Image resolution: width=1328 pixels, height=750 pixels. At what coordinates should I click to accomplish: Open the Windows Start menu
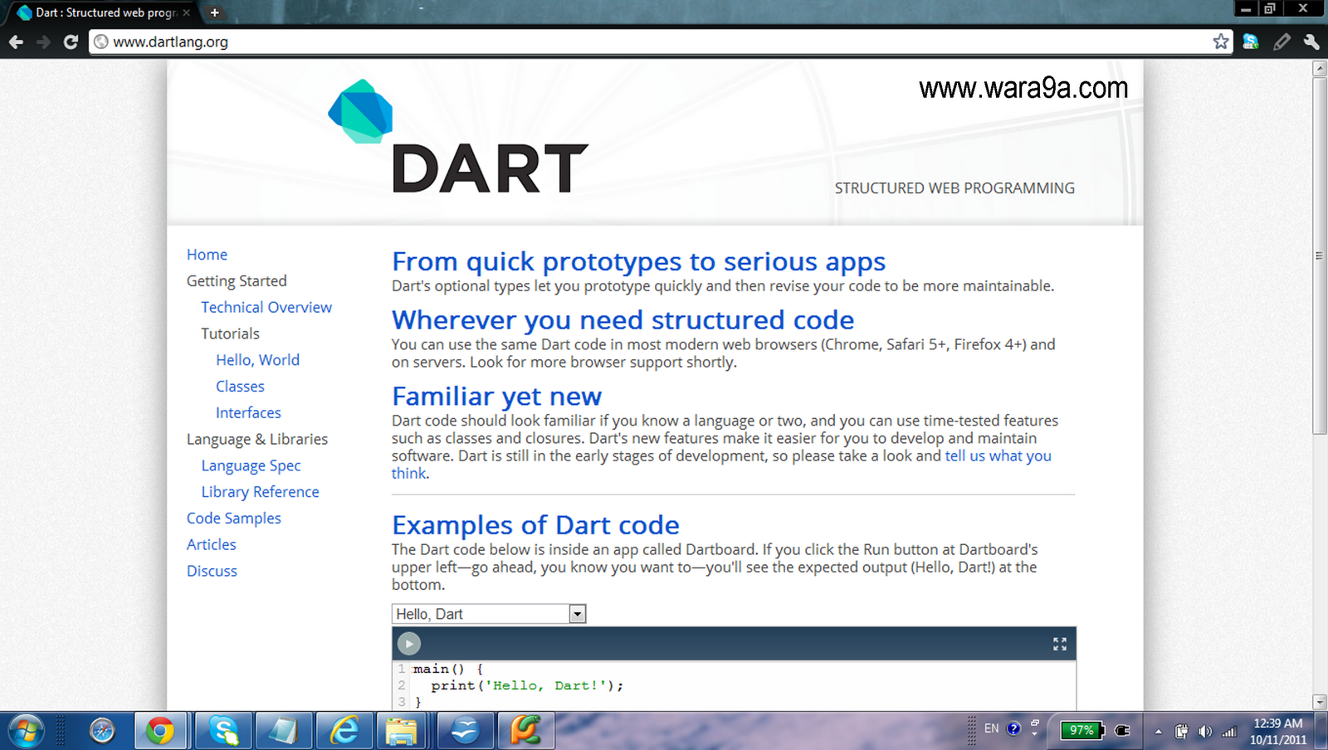(27, 731)
